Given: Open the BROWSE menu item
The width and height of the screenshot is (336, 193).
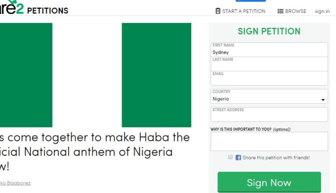Looking at the screenshot, I should [296, 11].
